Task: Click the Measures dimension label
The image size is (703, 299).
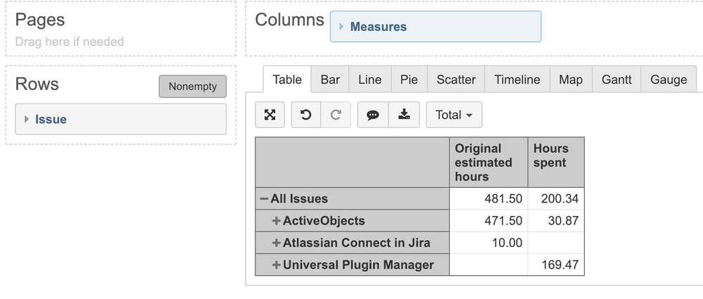Action: click(x=379, y=27)
